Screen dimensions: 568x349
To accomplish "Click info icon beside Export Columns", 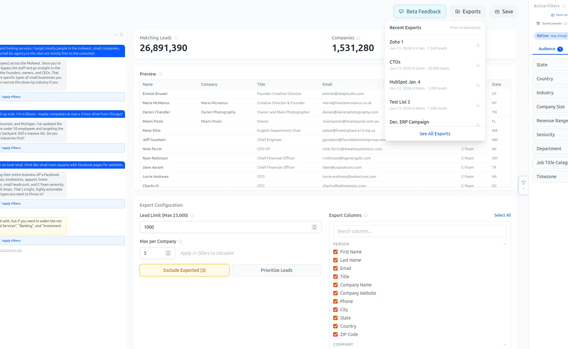I will click(366, 215).
